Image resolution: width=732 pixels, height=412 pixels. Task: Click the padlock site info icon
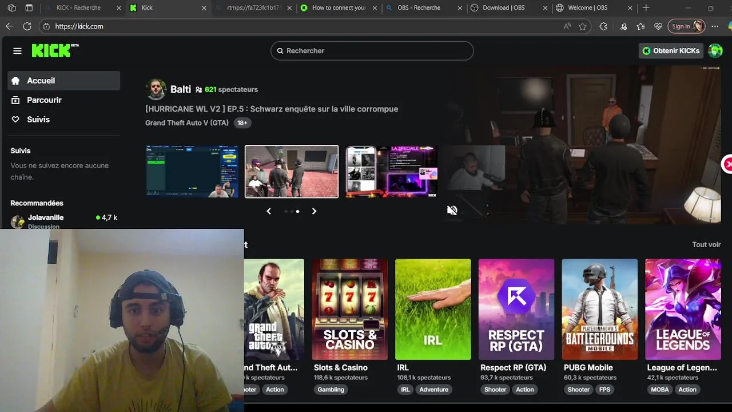point(47,26)
